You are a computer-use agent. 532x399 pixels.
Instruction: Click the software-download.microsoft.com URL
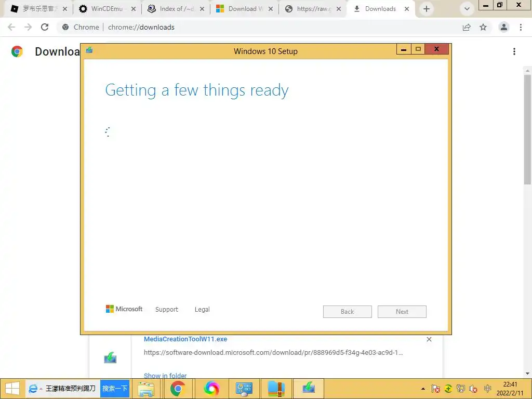pos(273,353)
